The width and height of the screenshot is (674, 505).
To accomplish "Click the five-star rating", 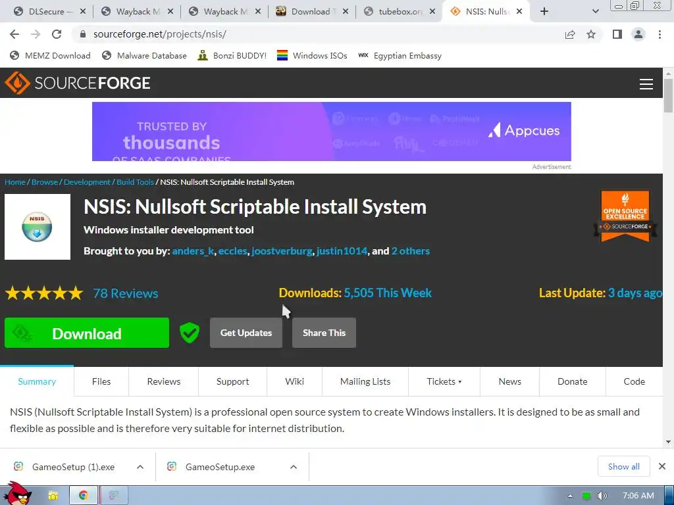I will (44, 293).
